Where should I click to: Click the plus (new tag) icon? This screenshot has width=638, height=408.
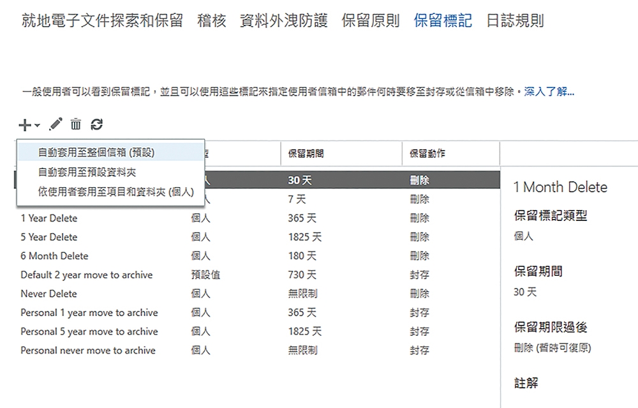tap(24, 125)
